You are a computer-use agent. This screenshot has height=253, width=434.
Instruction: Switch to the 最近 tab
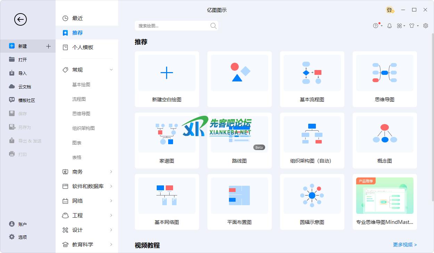click(77, 18)
